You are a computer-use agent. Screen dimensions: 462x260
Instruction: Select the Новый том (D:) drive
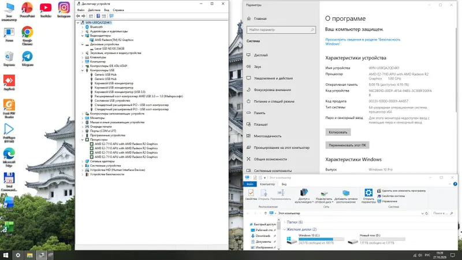point(376,239)
